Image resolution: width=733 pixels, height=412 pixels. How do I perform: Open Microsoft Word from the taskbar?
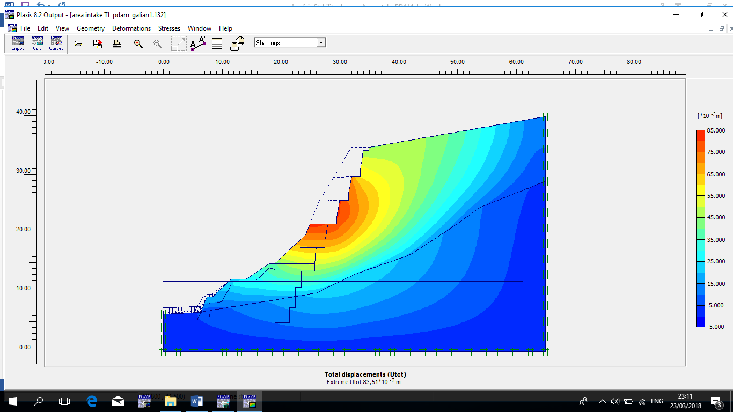point(196,401)
